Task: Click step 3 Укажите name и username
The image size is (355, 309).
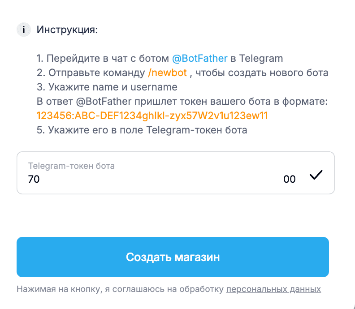Action: click(107, 87)
